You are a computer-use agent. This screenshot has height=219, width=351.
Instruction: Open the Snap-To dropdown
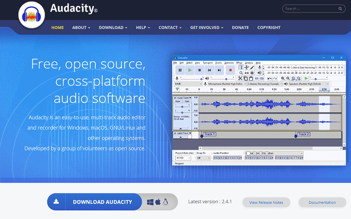coord(204,158)
